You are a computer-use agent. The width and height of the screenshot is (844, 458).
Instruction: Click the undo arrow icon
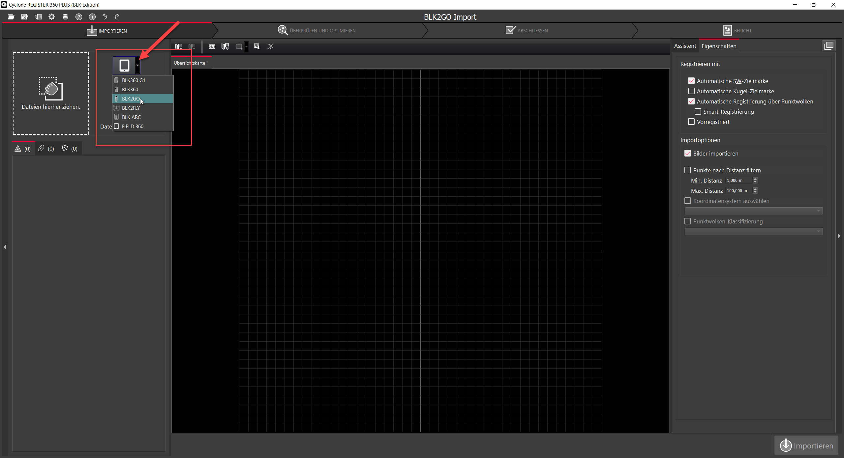105,17
